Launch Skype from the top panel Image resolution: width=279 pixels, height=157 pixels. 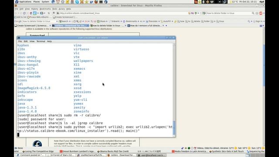77,2
